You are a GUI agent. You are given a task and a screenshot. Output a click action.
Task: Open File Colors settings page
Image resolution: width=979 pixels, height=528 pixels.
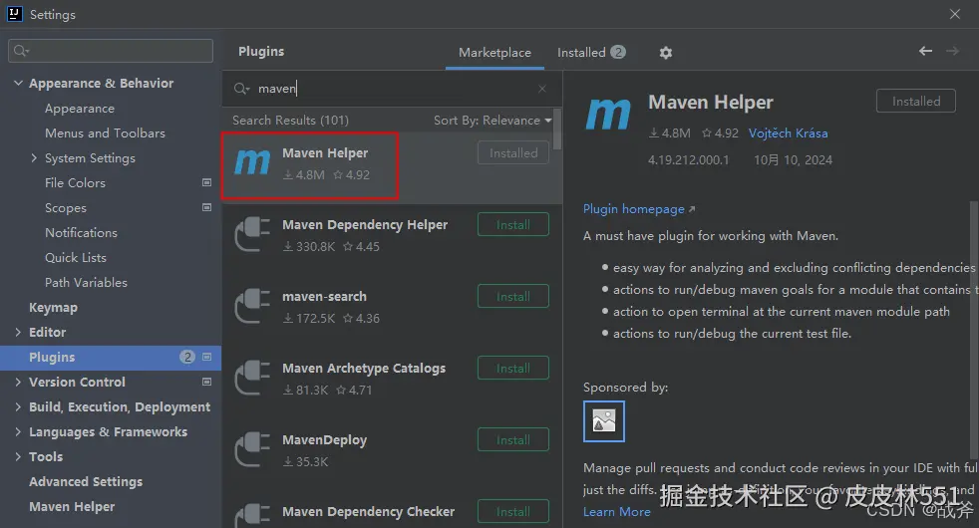[75, 183]
